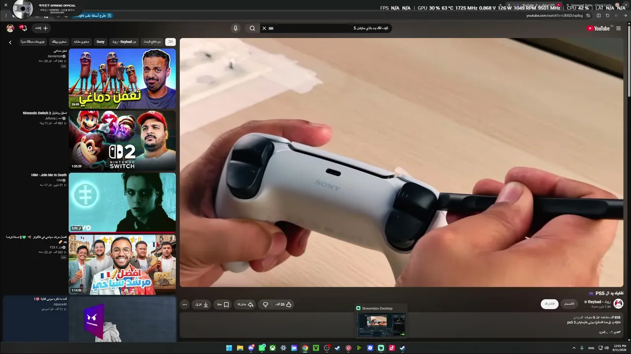This screenshot has width=631, height=354.
Task: Open the YouTube guide hamburger menu
Action: click(618, 29)
